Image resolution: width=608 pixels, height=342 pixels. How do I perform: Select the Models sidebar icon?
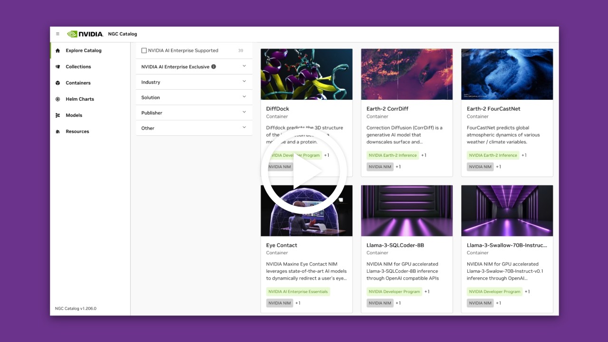57,115
